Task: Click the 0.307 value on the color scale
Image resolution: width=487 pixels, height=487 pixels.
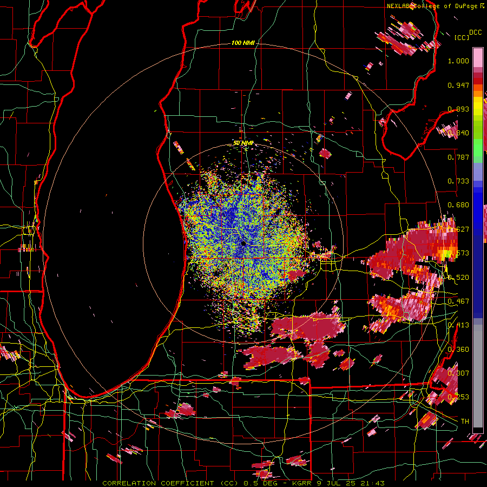Action: pos(458,373)
